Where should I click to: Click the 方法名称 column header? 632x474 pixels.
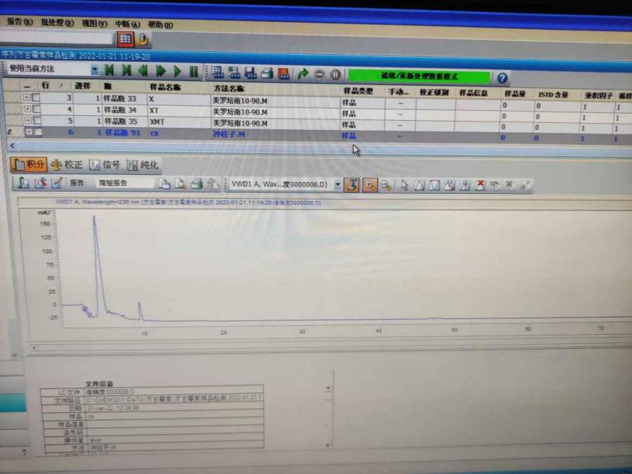click(228, 88)
